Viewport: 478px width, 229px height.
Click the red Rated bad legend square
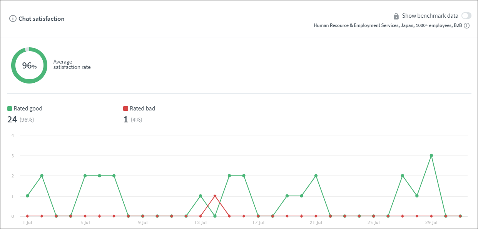125,109
